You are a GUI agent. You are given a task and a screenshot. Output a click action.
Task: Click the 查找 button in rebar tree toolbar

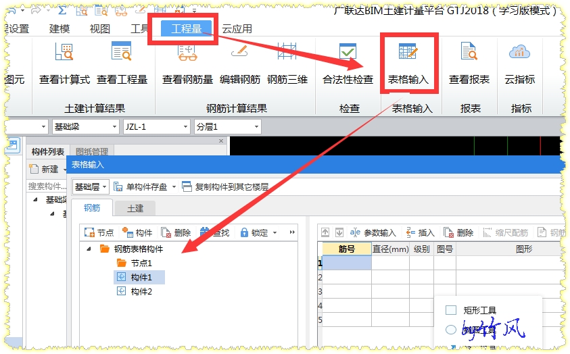[215, 232]
